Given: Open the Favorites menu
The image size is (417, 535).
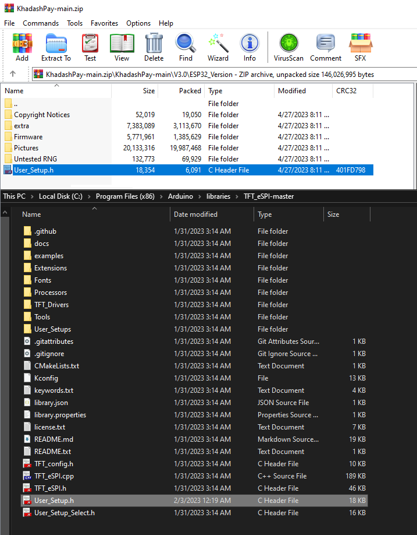Looking at the screenshot, I should pos(104,23).
